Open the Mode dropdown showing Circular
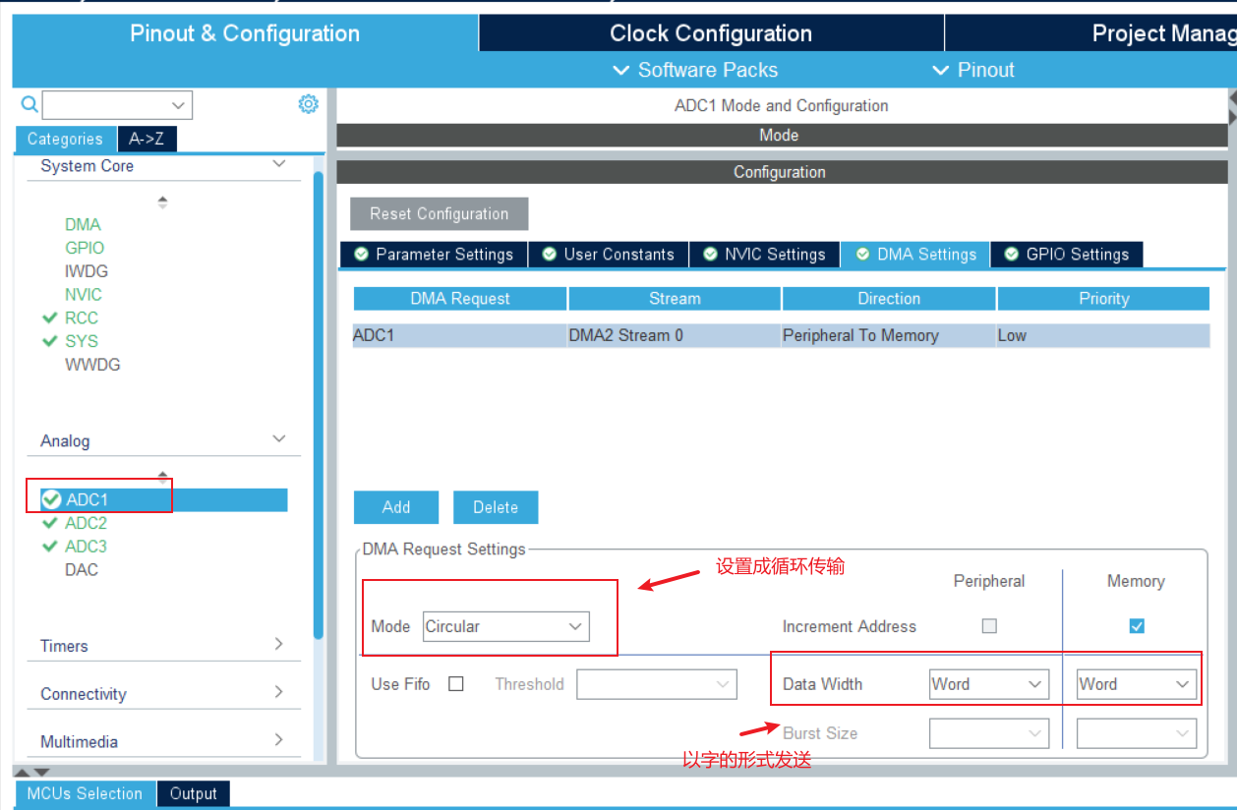This screenshot has height=810, width=1237. [x=505, y=626]
